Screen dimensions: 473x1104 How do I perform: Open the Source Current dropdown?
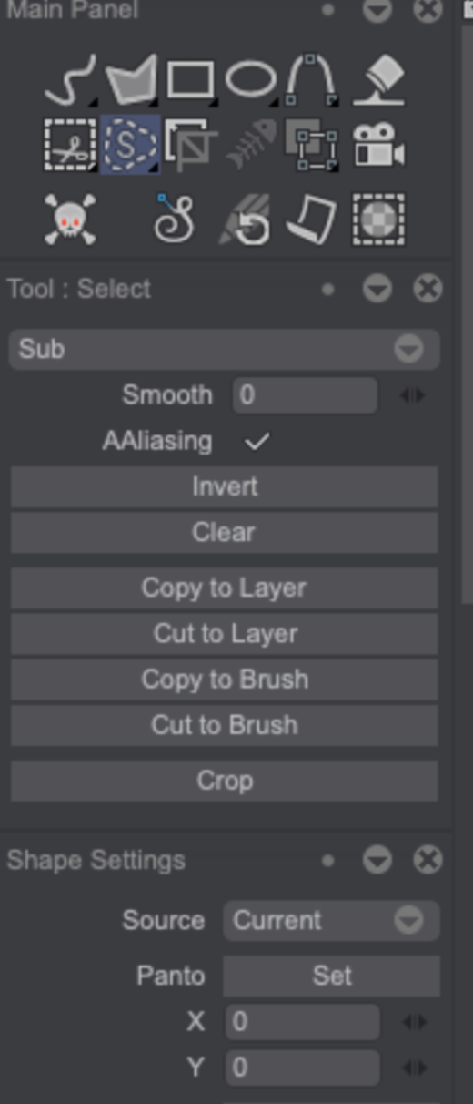pyautogui.click(x=331, y=920)
